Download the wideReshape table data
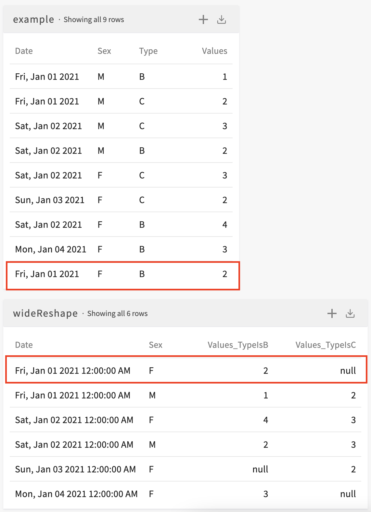371x512 pixels. tap(350, 313)
